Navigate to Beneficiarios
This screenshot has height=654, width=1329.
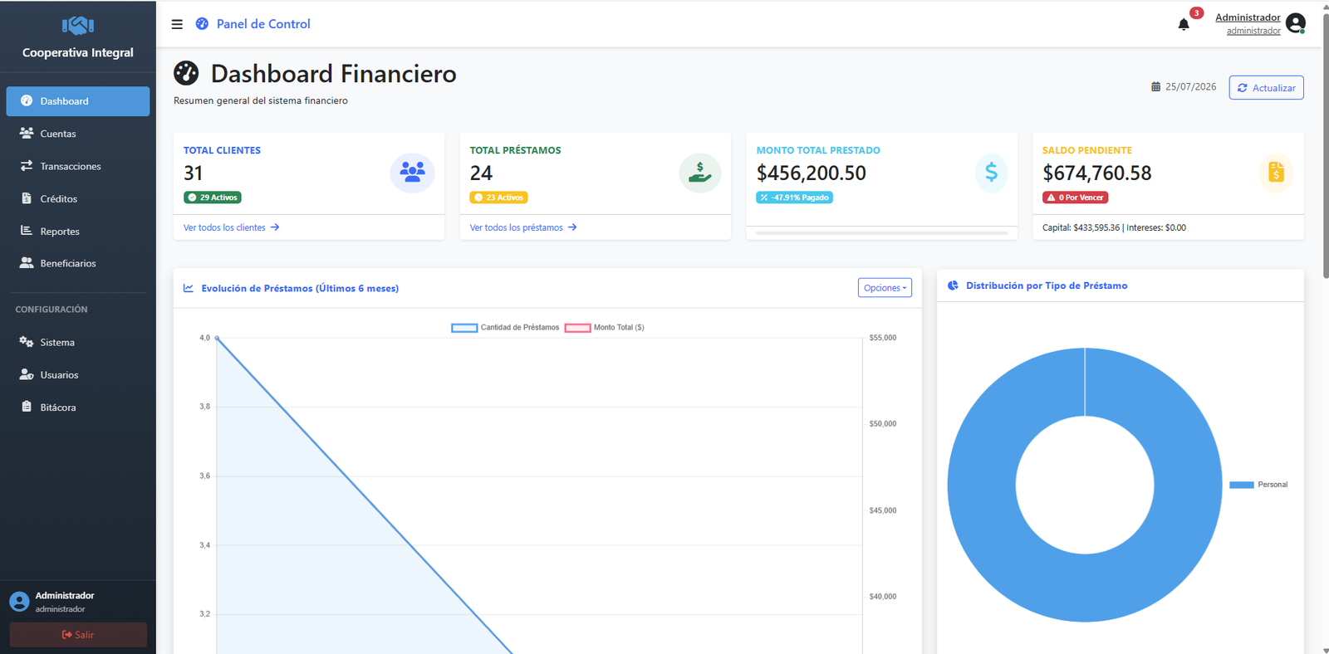78,263
